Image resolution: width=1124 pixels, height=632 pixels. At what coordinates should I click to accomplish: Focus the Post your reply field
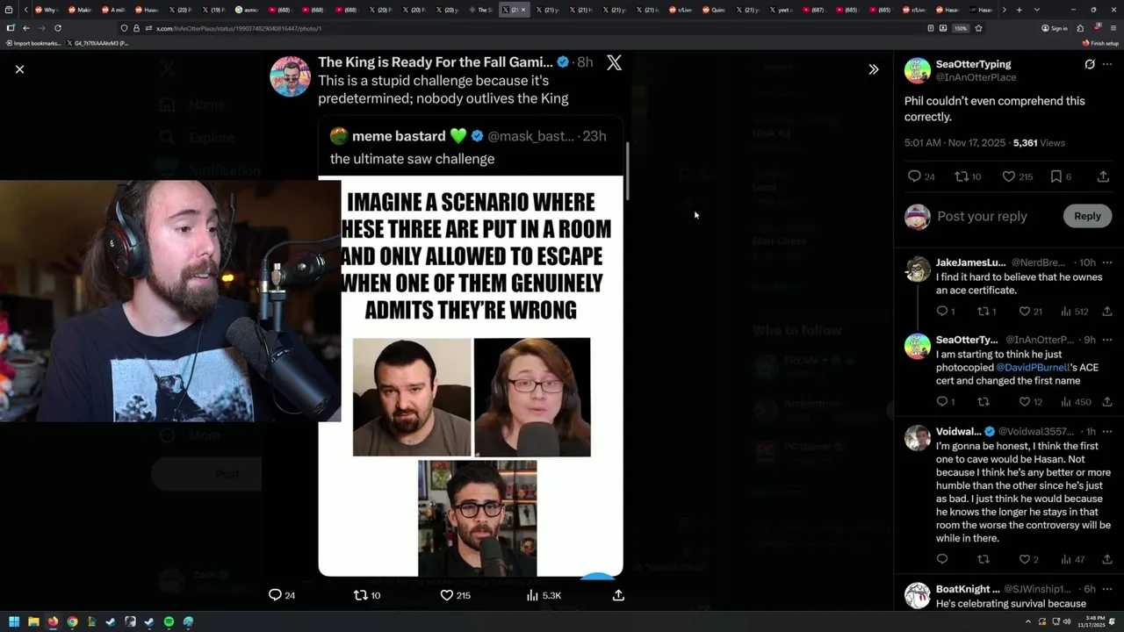click(982, 216)
